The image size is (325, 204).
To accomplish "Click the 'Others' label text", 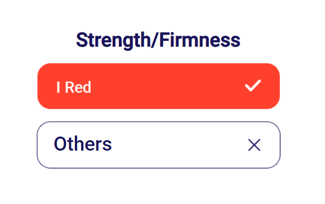I will click(x=83, y=144).
